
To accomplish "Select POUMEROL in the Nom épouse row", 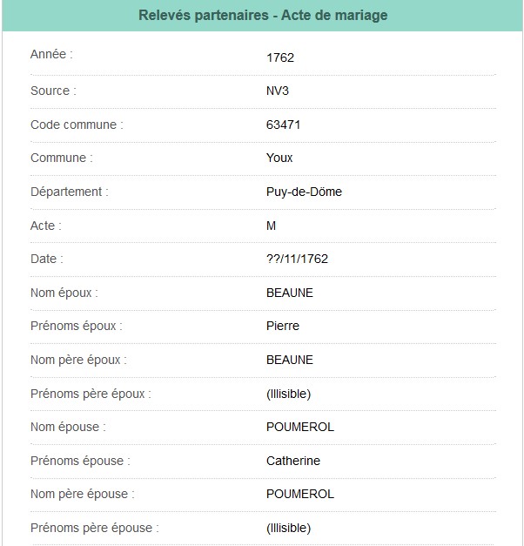I will pyautogui.click(x=299, y=427).
